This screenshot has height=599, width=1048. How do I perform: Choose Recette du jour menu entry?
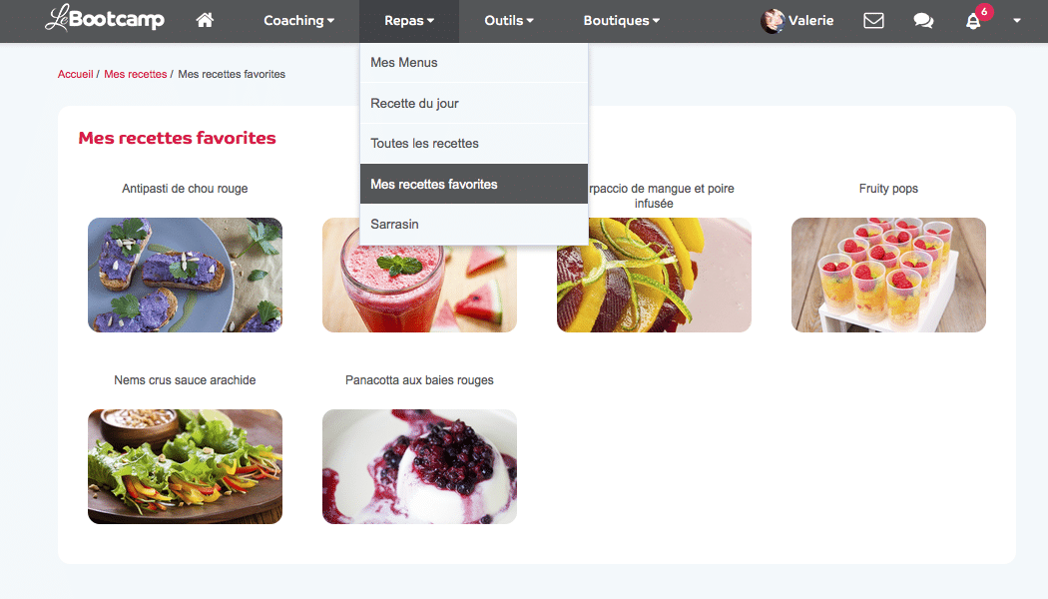pyautogui.click(x=474, y=103)
